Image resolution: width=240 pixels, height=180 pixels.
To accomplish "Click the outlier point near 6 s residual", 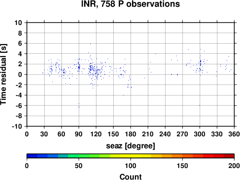I will 90,44.
